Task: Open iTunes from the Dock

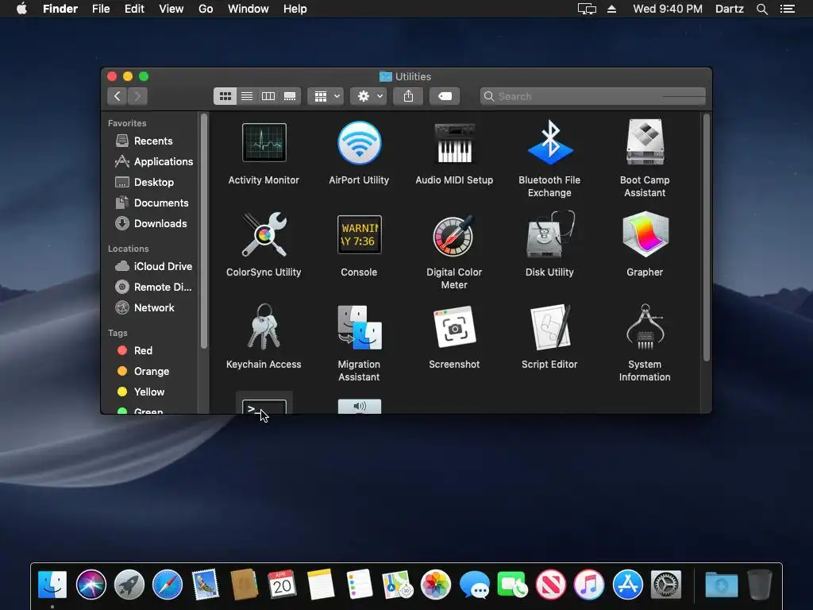Action: click(589, 584)
